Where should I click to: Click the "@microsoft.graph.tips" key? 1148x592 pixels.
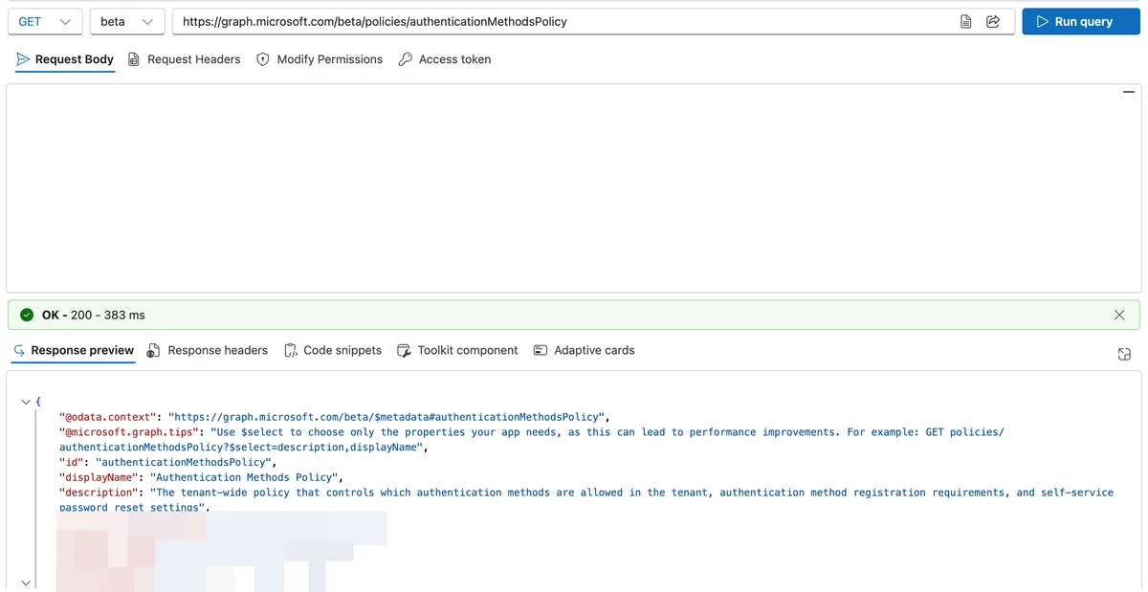[127, 432]
